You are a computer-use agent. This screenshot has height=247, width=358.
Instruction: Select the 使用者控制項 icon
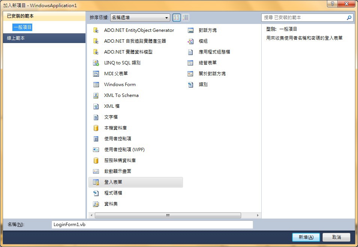pyautogui.click(x=96, y=139)
